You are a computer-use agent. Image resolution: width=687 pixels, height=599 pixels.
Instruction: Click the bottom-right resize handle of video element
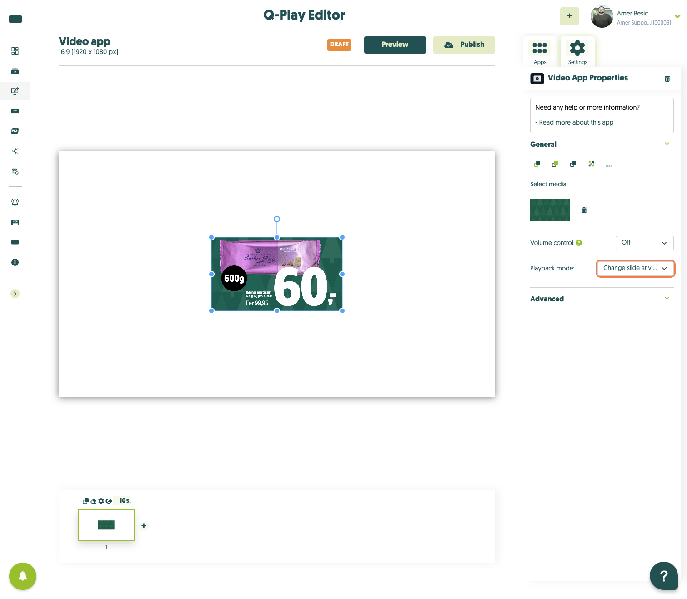tap(342, 311)
